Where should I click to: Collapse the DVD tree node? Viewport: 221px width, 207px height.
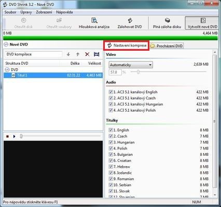pos(7,70)
